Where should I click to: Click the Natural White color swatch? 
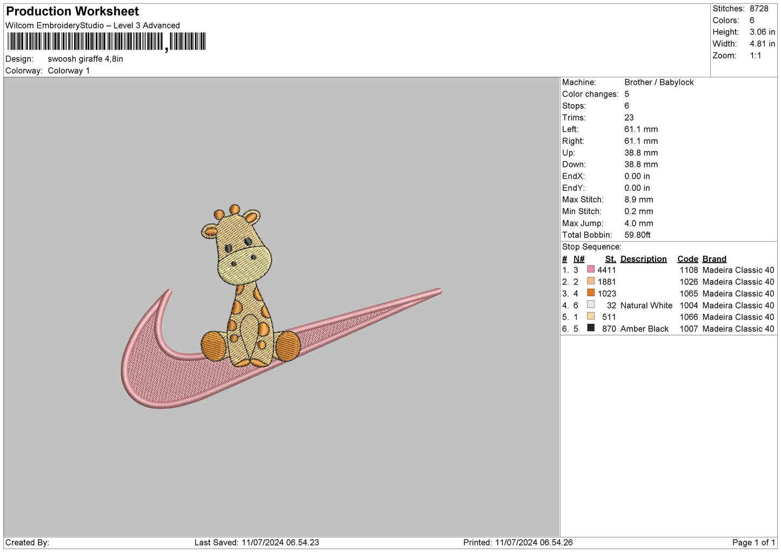click(591, 304)
